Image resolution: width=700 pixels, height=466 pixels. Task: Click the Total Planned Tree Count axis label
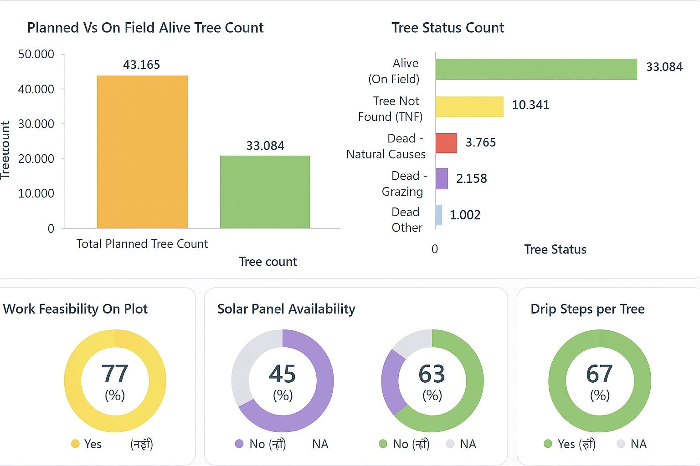142,244
